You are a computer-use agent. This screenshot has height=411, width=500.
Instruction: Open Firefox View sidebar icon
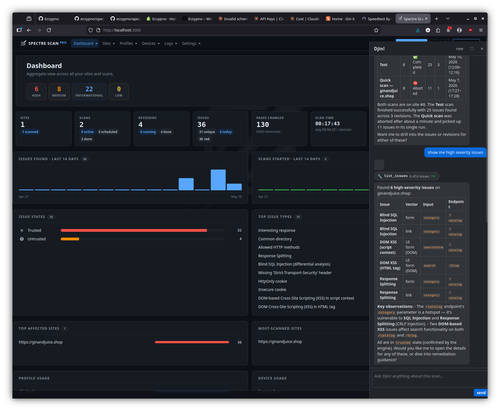(x=29, y=19)
